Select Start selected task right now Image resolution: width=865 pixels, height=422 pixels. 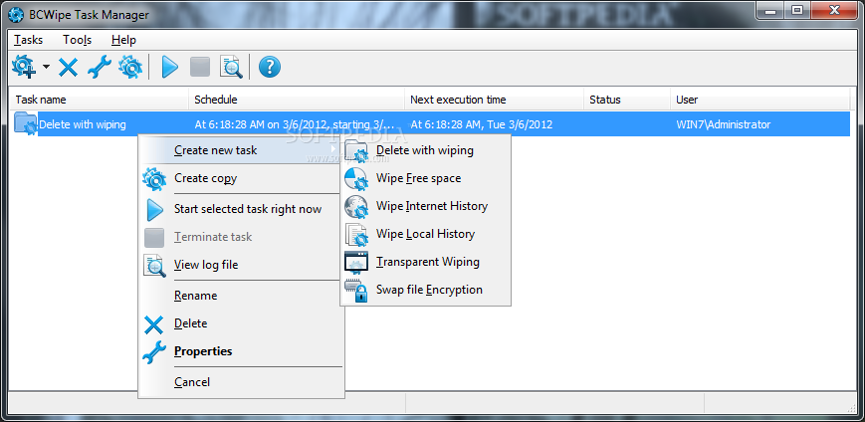(241, 209)
